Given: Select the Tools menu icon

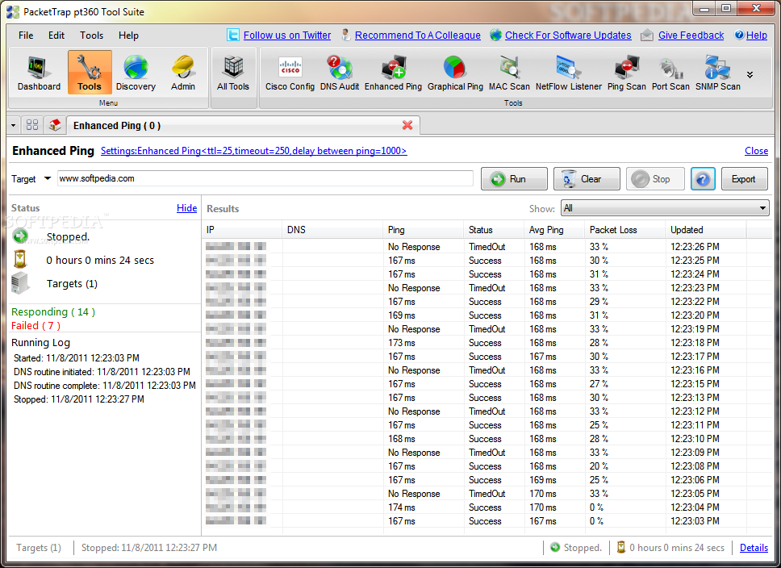Looking at the screenshot, I should pyautogui.click(x=90, y=73).
